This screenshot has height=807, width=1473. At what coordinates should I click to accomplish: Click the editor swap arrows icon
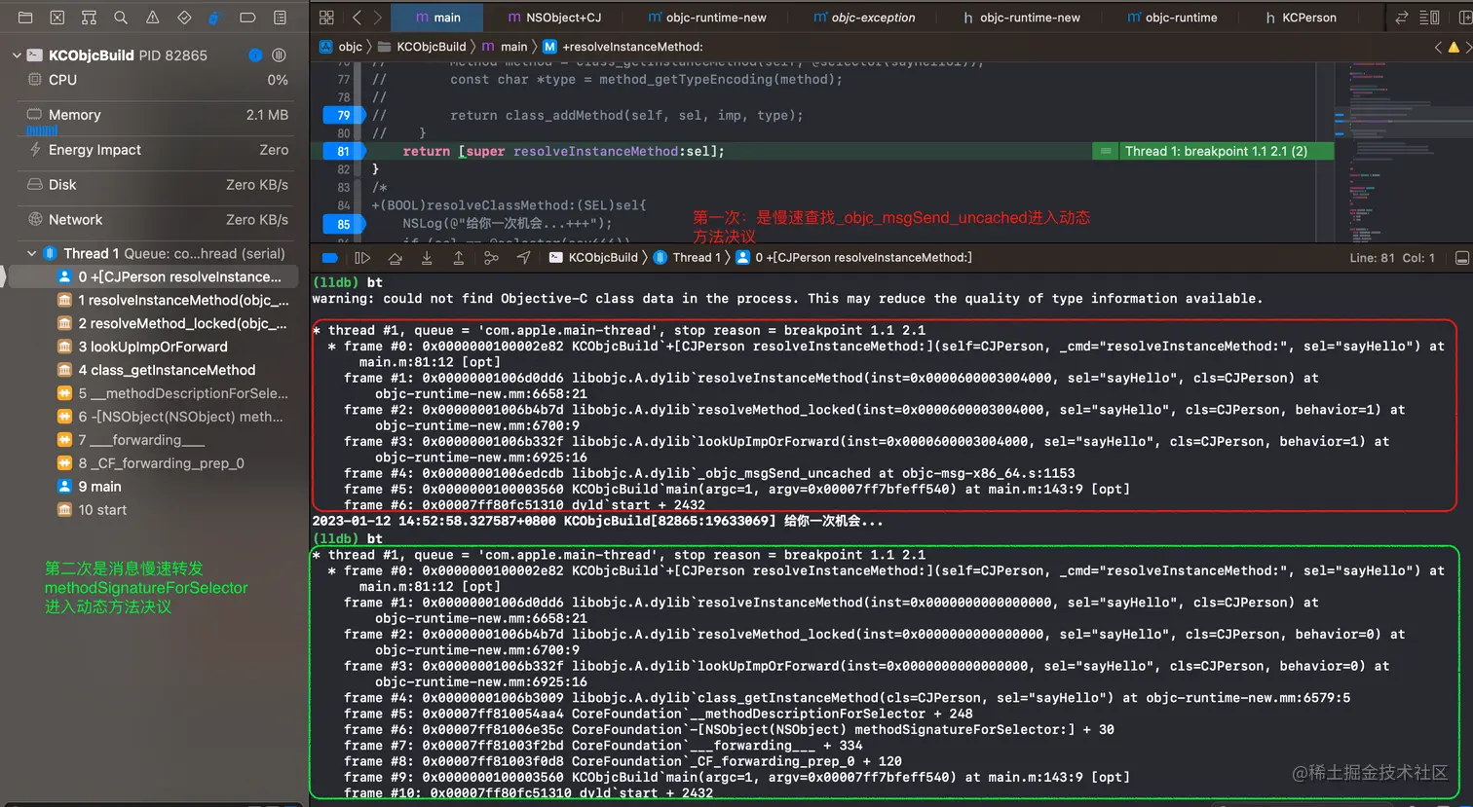tap(1401, 18)
